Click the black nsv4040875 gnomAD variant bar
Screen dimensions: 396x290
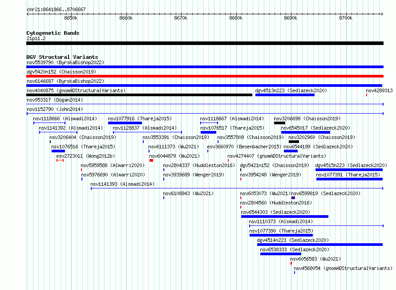139,95
